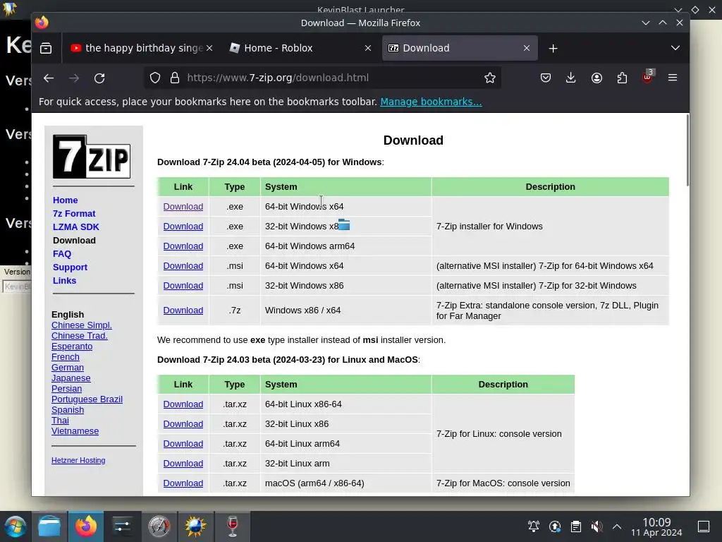Switch language to Chinese Trad.

79,335
